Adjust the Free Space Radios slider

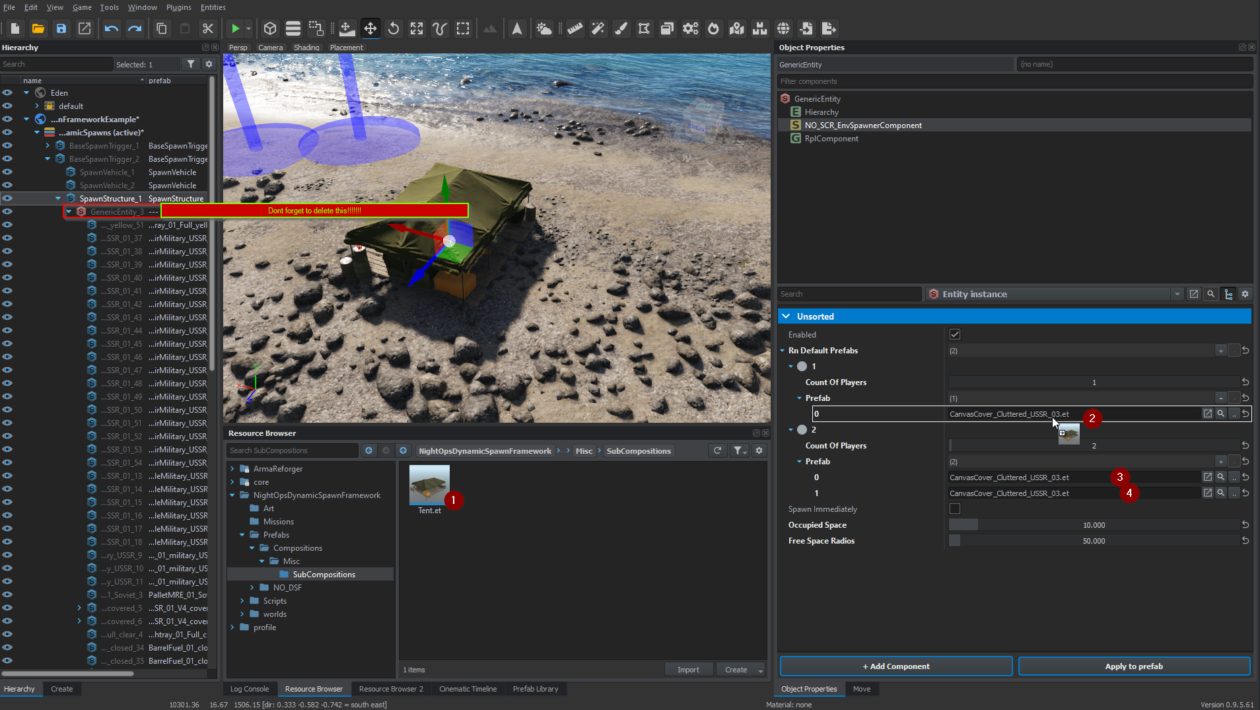[1094, 541]
